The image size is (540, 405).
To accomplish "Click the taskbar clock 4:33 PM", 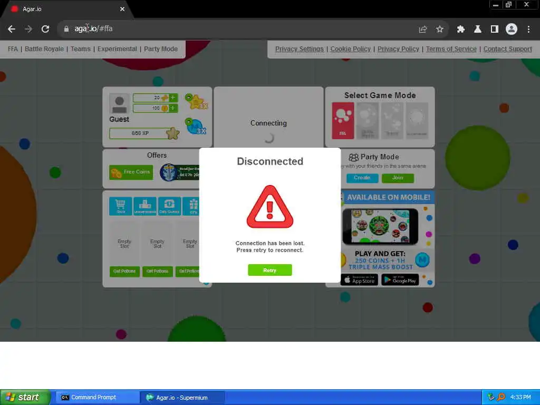I will pyautogui.click(x=520, y=398).
